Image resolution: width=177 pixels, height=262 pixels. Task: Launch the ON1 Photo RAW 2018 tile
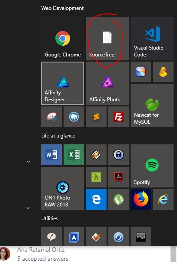point(63,188)
